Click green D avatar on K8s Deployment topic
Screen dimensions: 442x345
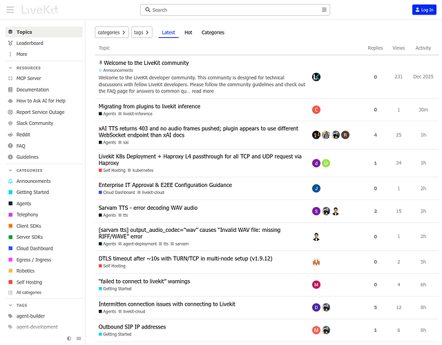tap(326, 163)
